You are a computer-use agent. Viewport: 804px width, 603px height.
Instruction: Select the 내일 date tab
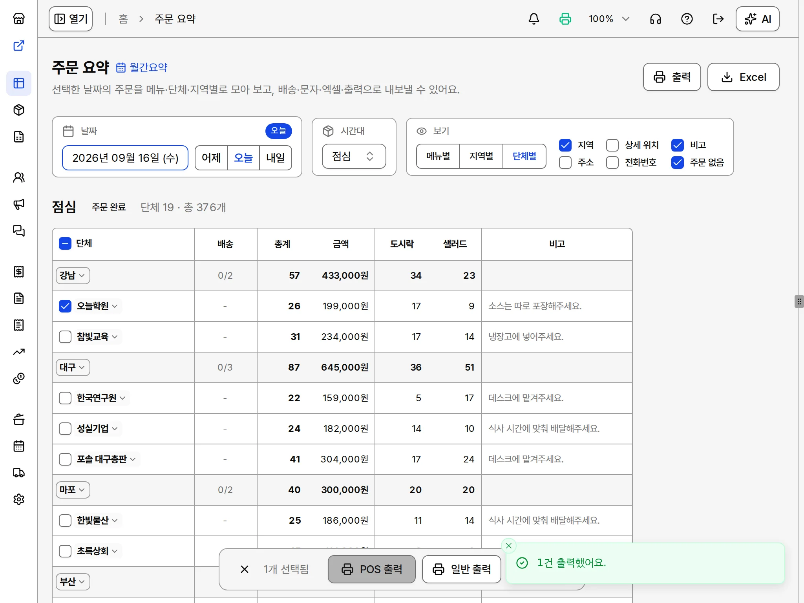(x=275, y=158)
